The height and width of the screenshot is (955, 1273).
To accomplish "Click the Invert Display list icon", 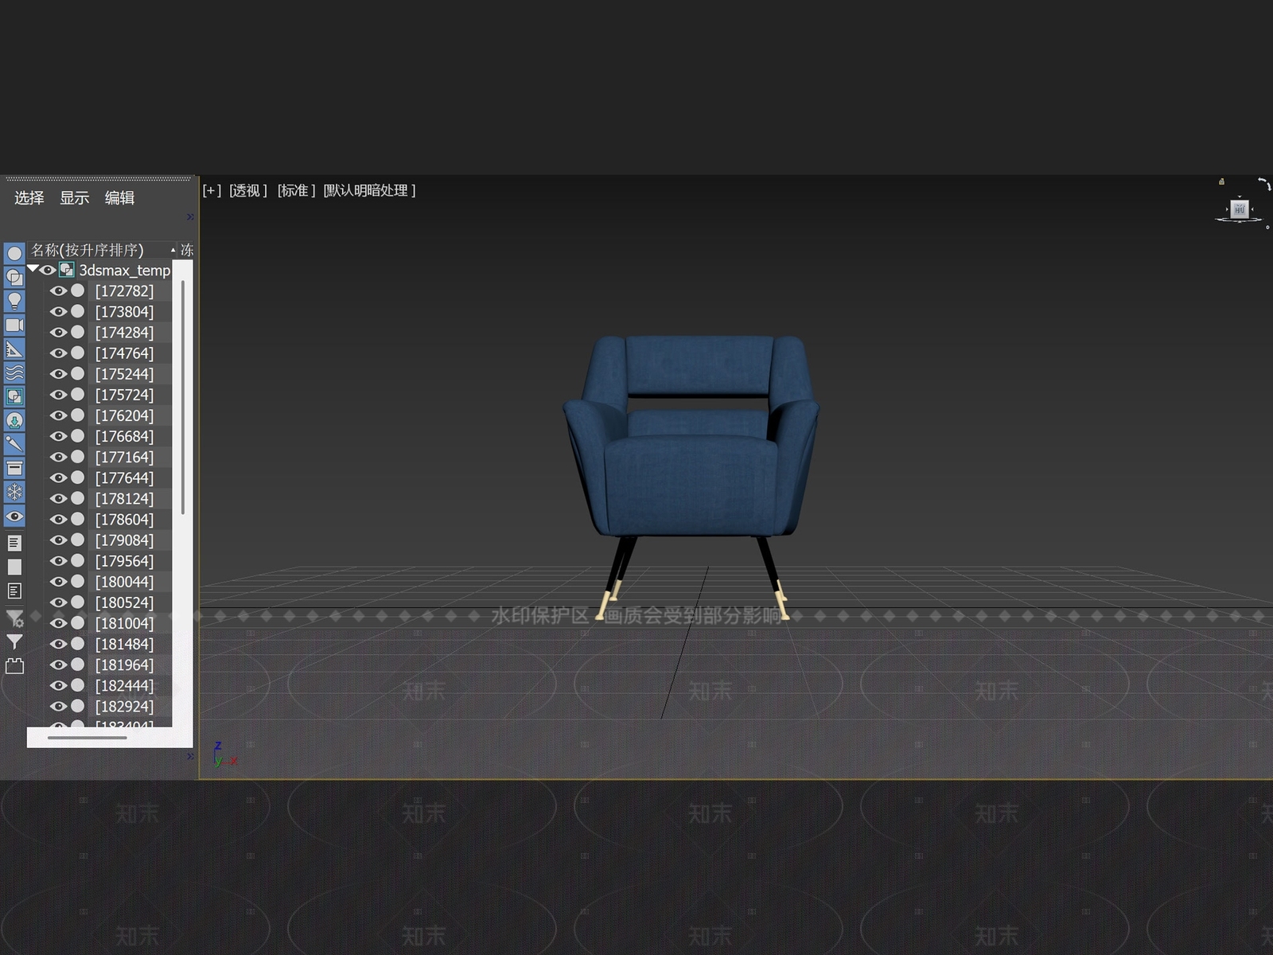I will coord(14,591).
